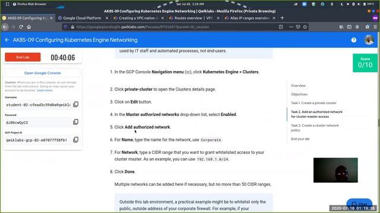Click Open Google Console button

tap(42, 73)
